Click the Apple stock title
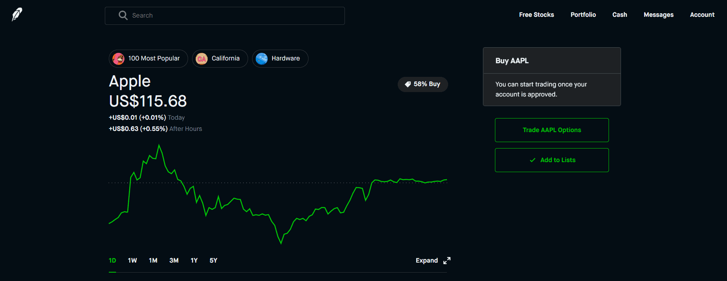 pyautogui.click(x=130, y=82)
